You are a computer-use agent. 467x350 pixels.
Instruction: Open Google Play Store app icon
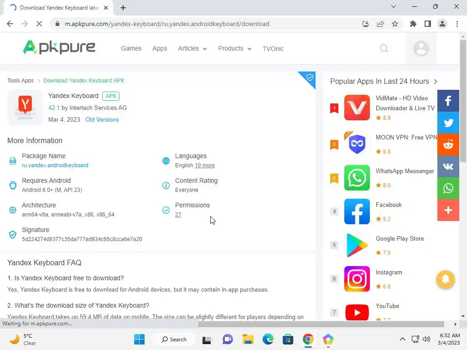click(357, 245)
